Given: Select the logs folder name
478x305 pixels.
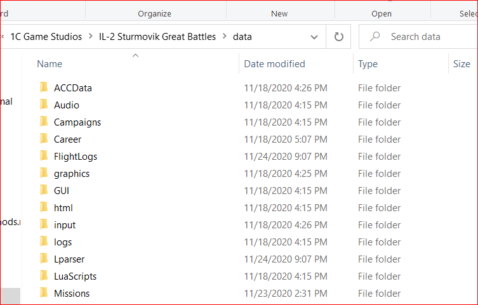Looking at the screenshot, I should click(63, 242).
